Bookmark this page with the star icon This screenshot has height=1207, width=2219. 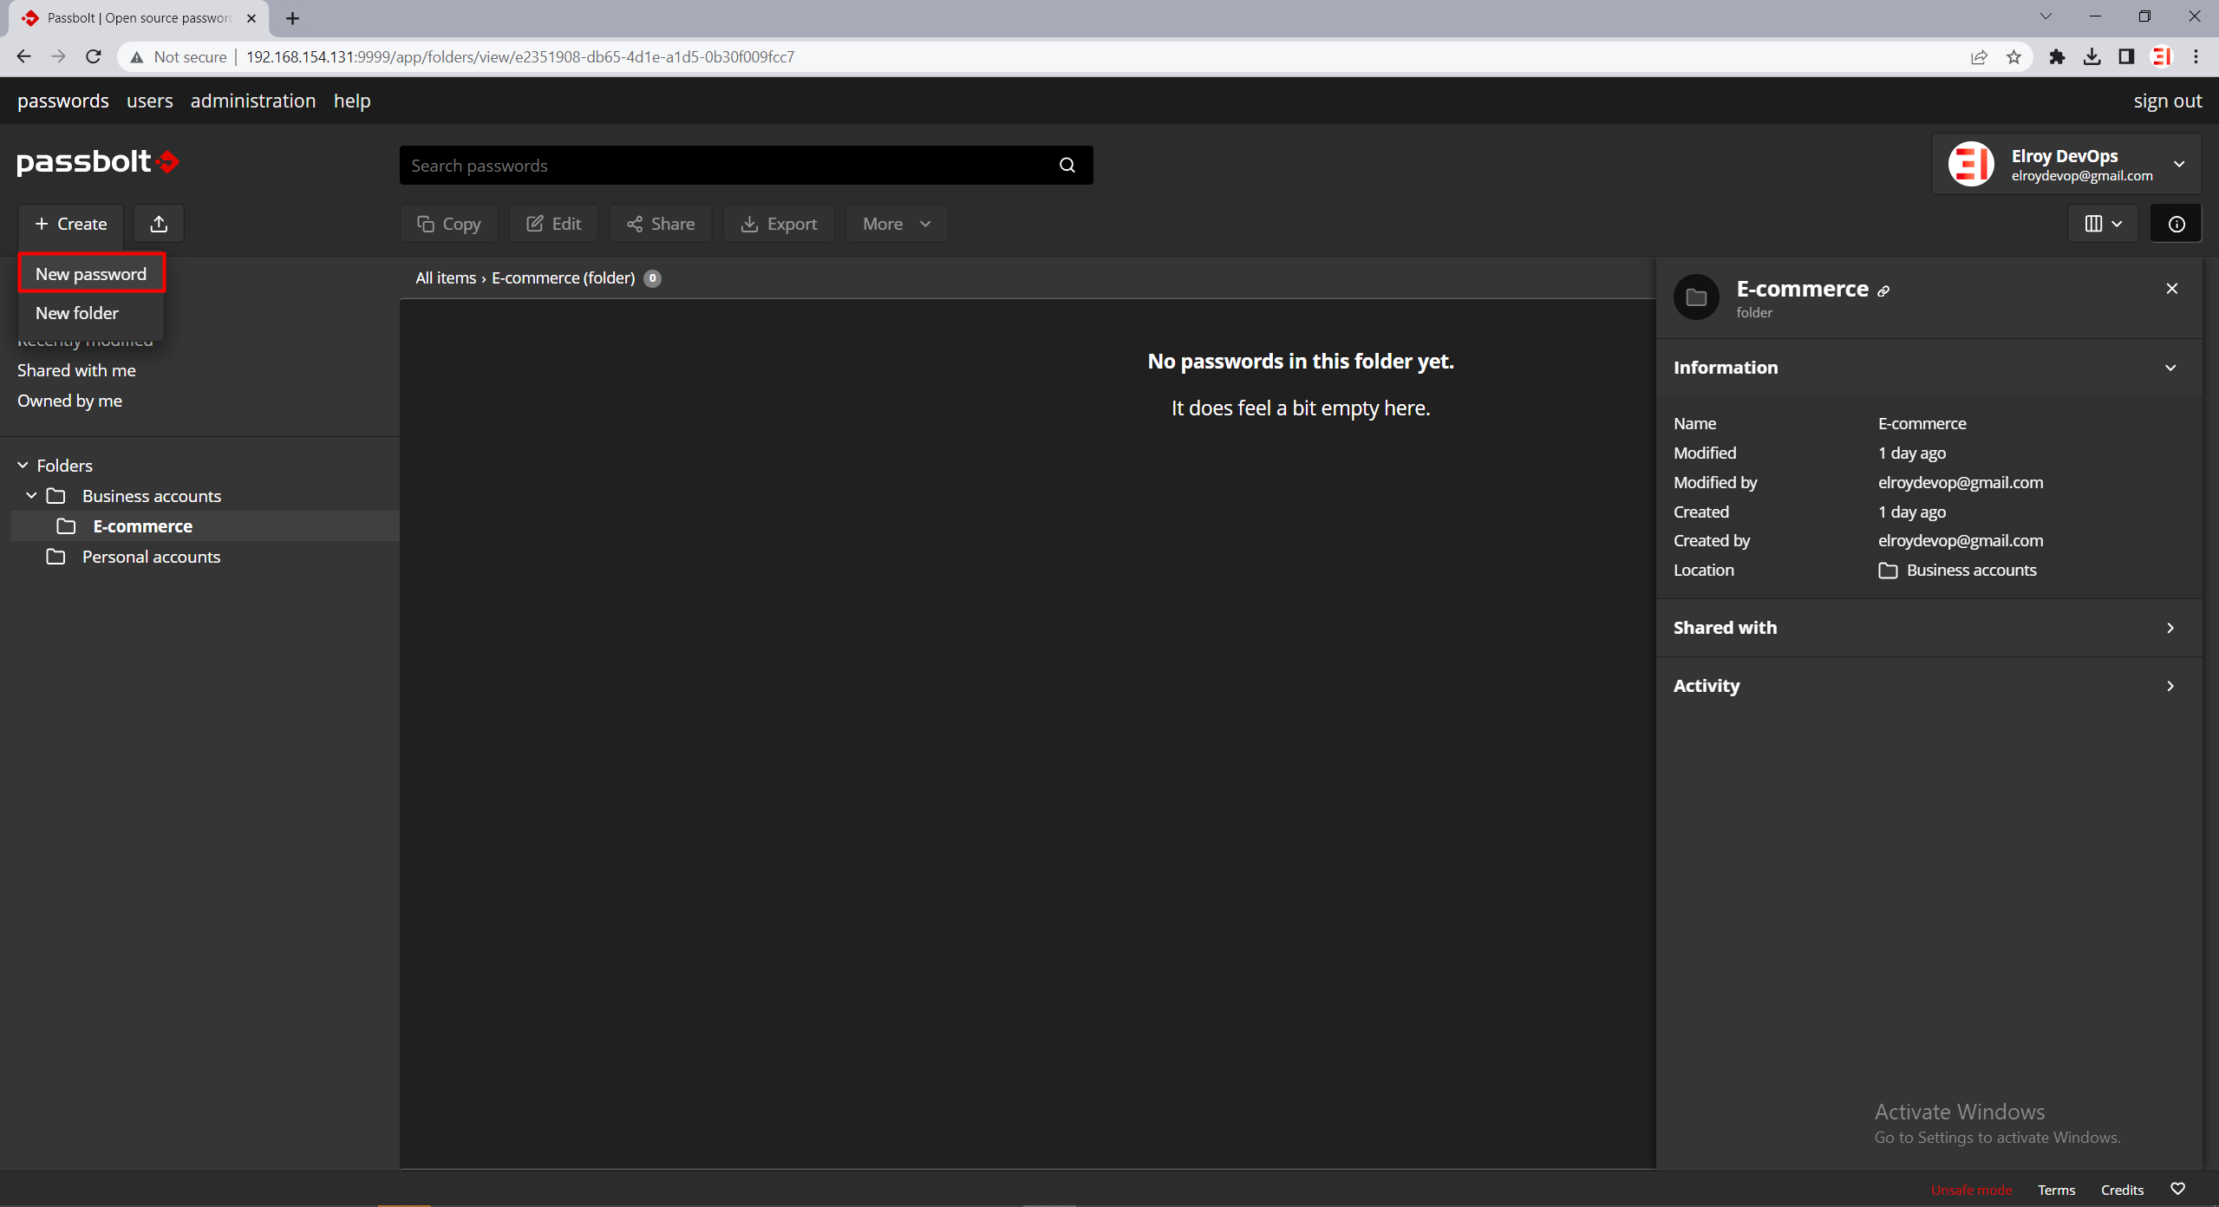(2013, 56)
